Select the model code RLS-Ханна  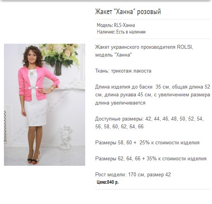pos(124,25)
